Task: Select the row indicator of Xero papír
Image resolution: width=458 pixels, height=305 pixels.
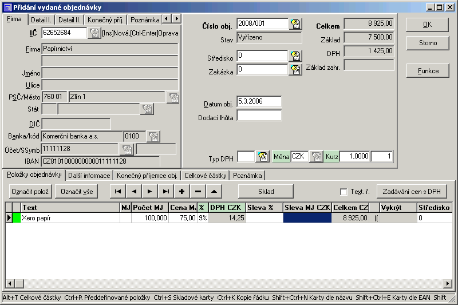Action: (9, 217)
